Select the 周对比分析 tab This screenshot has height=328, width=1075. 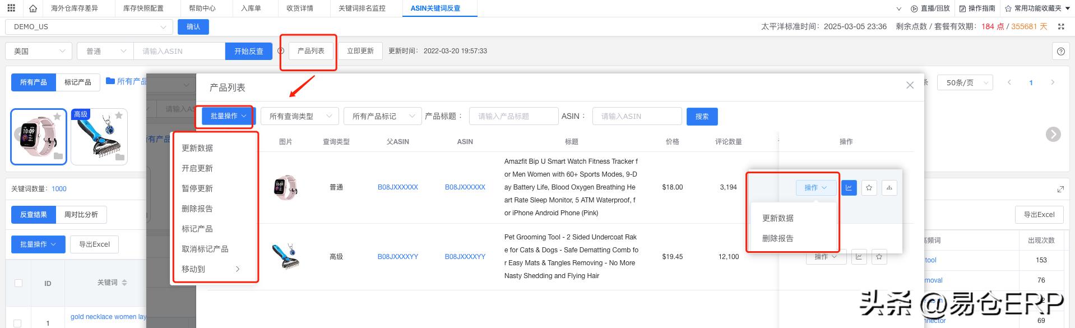(x=81, y=215)
